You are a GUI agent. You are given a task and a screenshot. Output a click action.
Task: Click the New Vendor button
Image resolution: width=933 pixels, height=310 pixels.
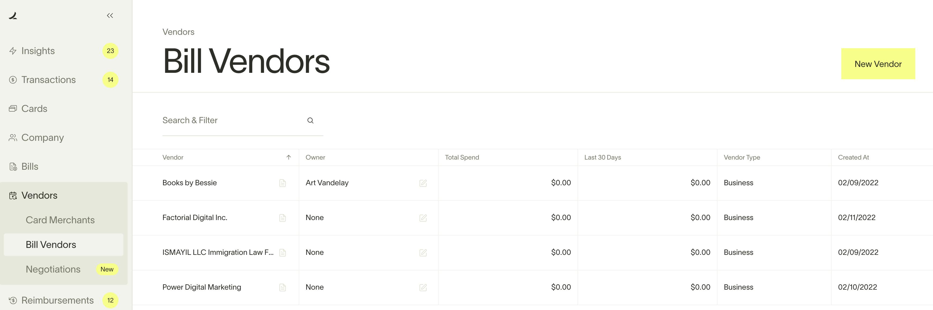click(x=878, y=64)
